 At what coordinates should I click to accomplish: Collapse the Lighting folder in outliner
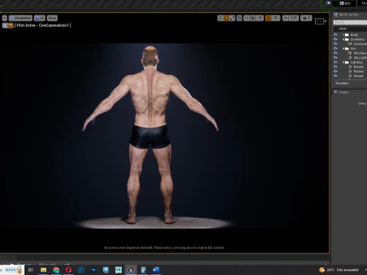tap(343, 62)
